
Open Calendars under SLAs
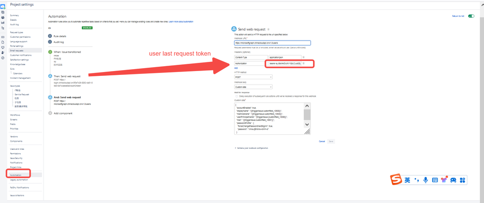17,73
